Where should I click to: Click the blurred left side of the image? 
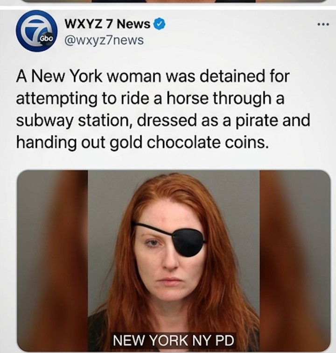click(x=52, y=261)
